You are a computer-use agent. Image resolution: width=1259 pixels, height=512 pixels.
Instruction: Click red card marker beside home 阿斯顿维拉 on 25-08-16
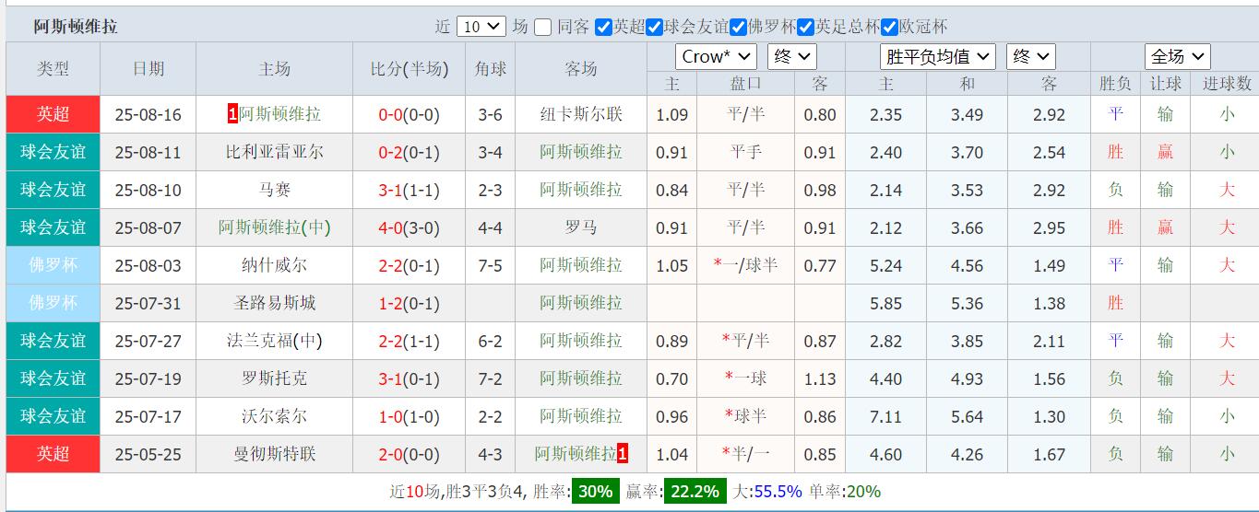point(232,114)
